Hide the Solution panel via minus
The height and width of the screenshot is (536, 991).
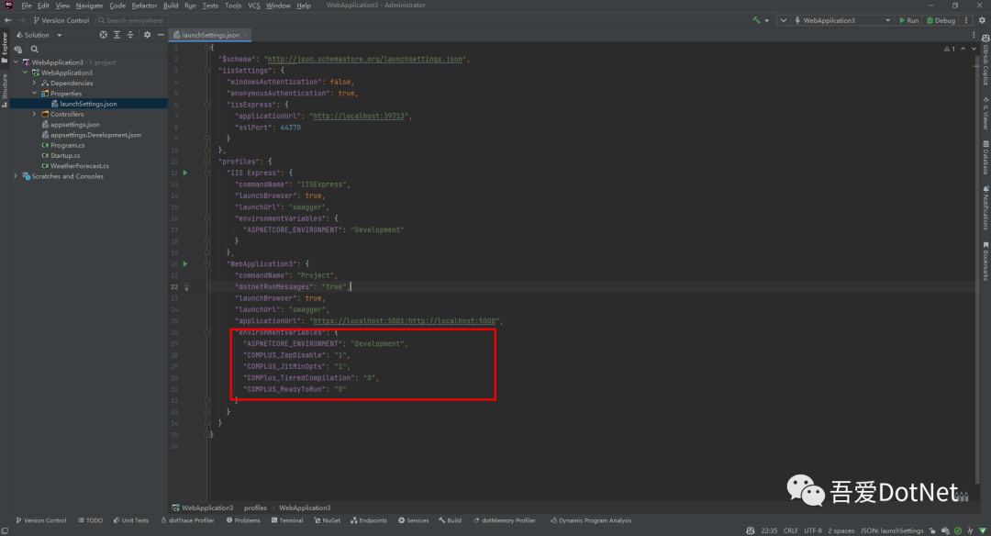(x=161, y=35)
